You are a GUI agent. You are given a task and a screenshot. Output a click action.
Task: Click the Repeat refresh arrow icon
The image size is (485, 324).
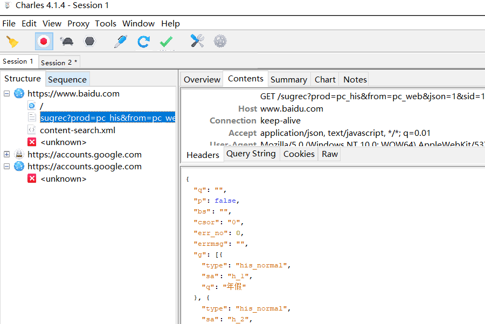pyautogui.click(x=143, y=42)
